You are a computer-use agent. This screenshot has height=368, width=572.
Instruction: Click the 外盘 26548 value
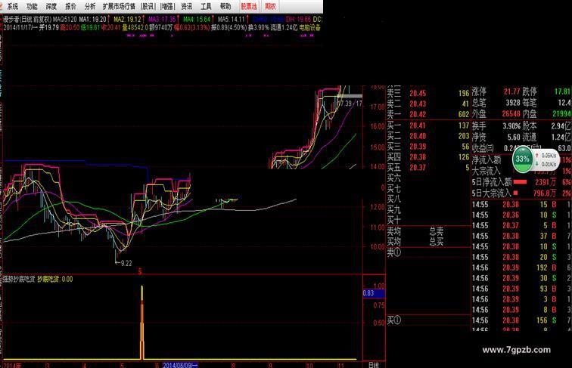click(x=511, y=114)
